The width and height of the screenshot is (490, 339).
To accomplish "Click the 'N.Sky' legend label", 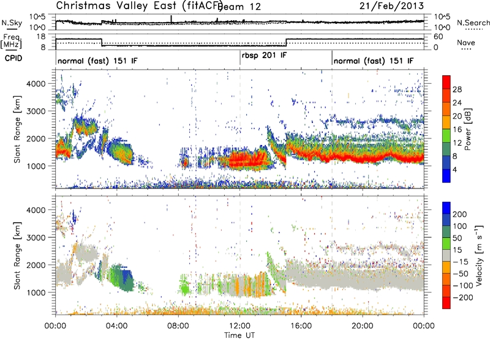I will click(x=12, y=23).
